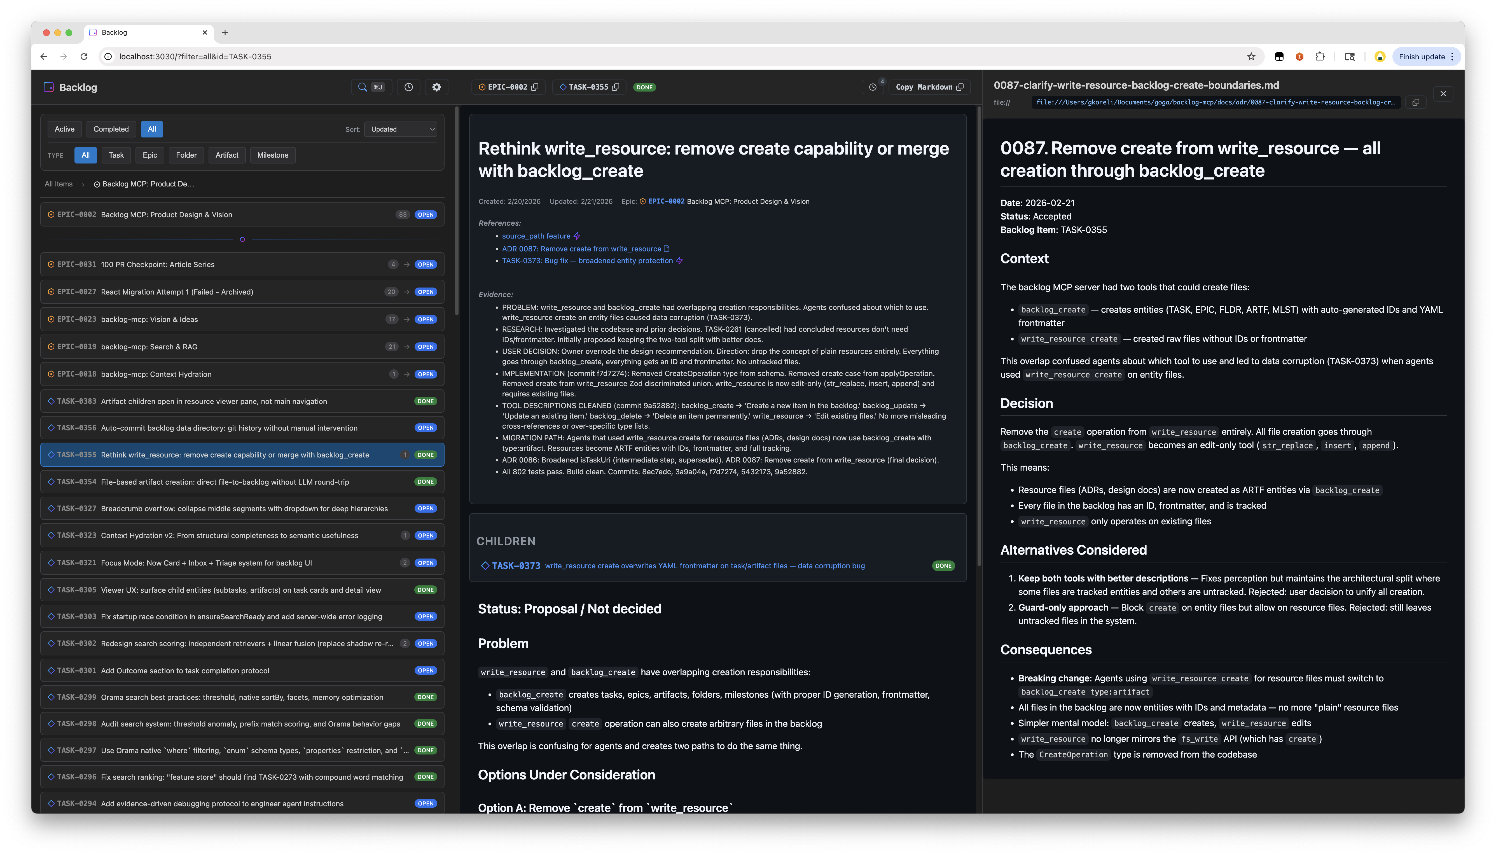The width and height of the screenshot is (1496, 855).
Task: Click the Backlog logo icon
Action: pyautogui.click(x=48, y=87)
